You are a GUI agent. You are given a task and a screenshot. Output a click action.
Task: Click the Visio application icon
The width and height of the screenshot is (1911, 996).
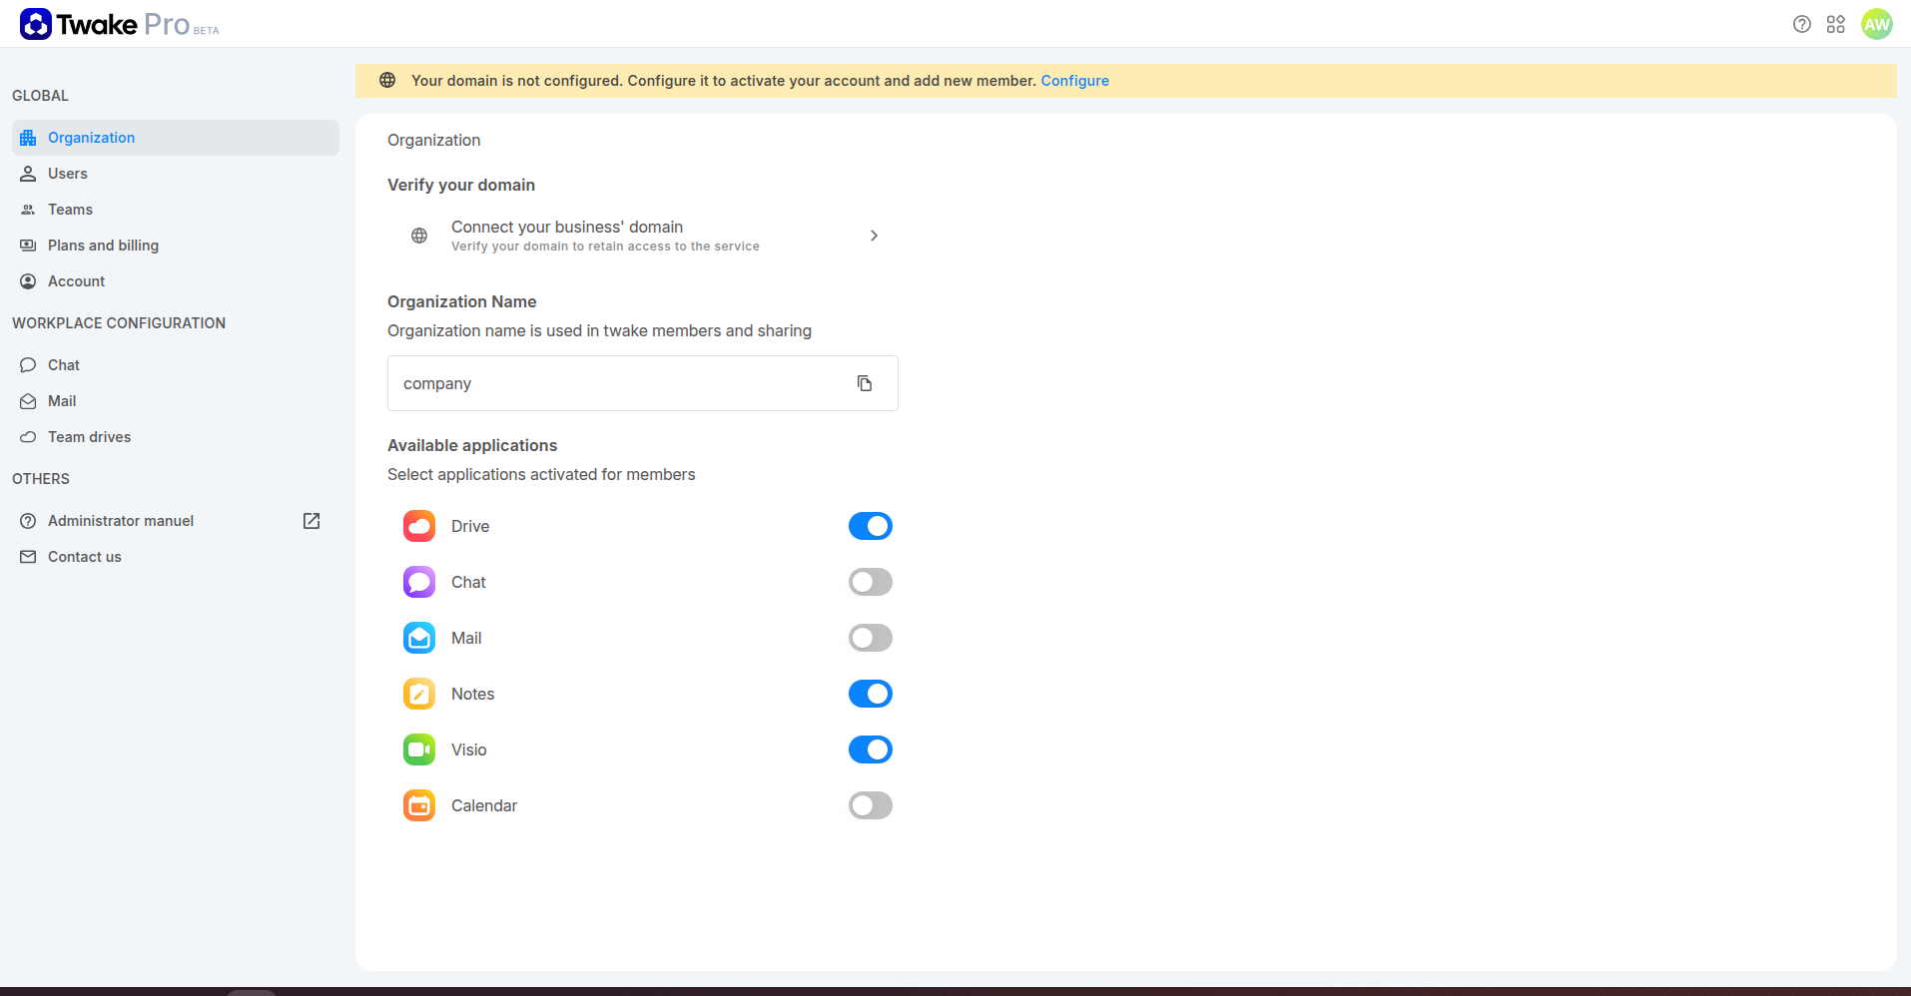pos(419,749)
